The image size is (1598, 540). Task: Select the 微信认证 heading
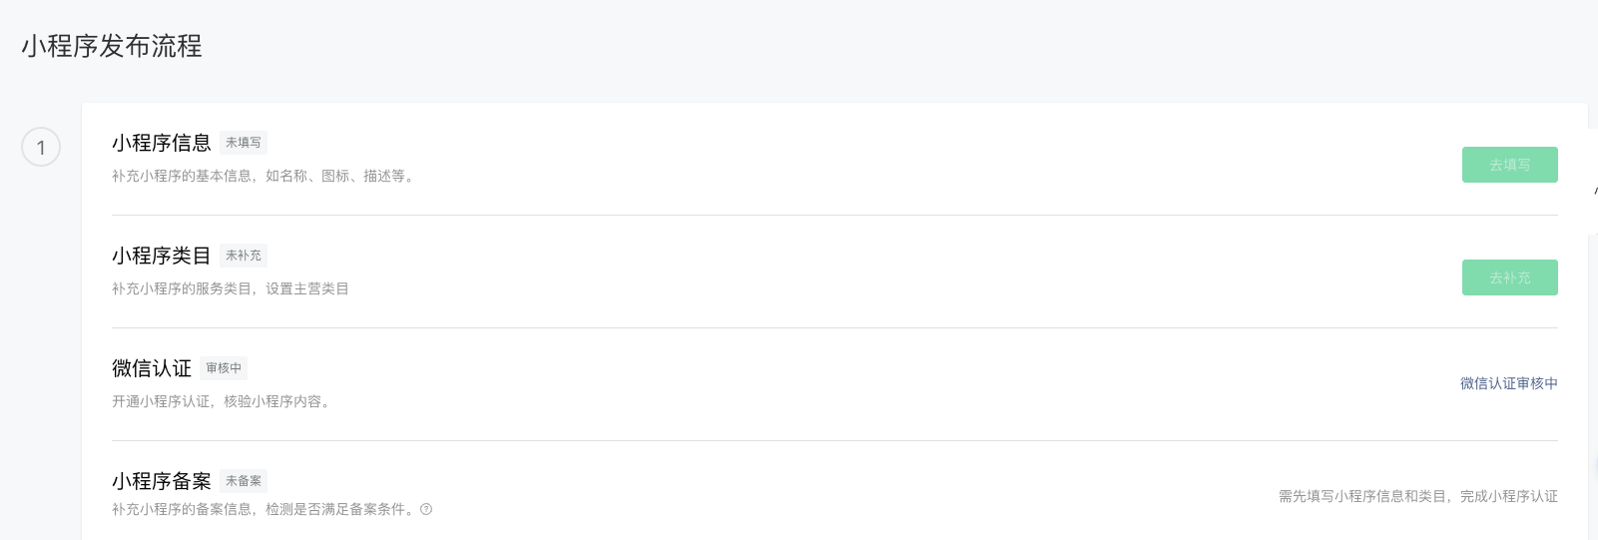152,368
